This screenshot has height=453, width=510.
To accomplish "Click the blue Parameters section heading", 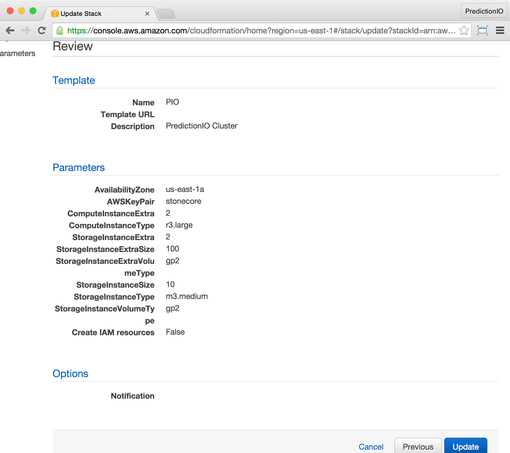I will [x=78, y=168].
